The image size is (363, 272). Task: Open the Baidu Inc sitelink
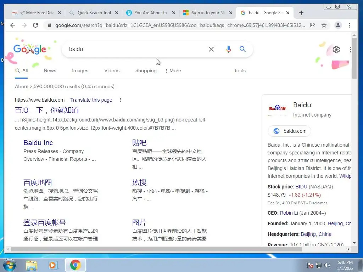click(x=38, y=143)
